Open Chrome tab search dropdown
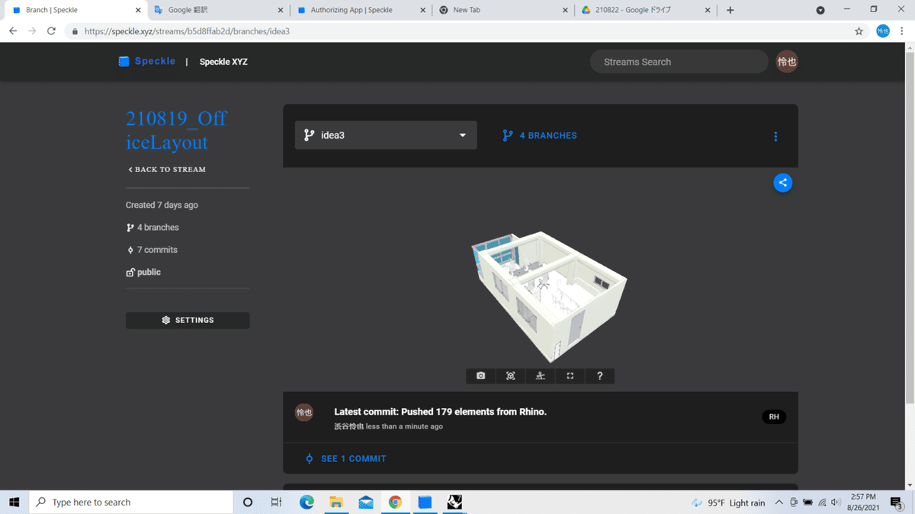The image size is (915, 514). tap(820, 10)
